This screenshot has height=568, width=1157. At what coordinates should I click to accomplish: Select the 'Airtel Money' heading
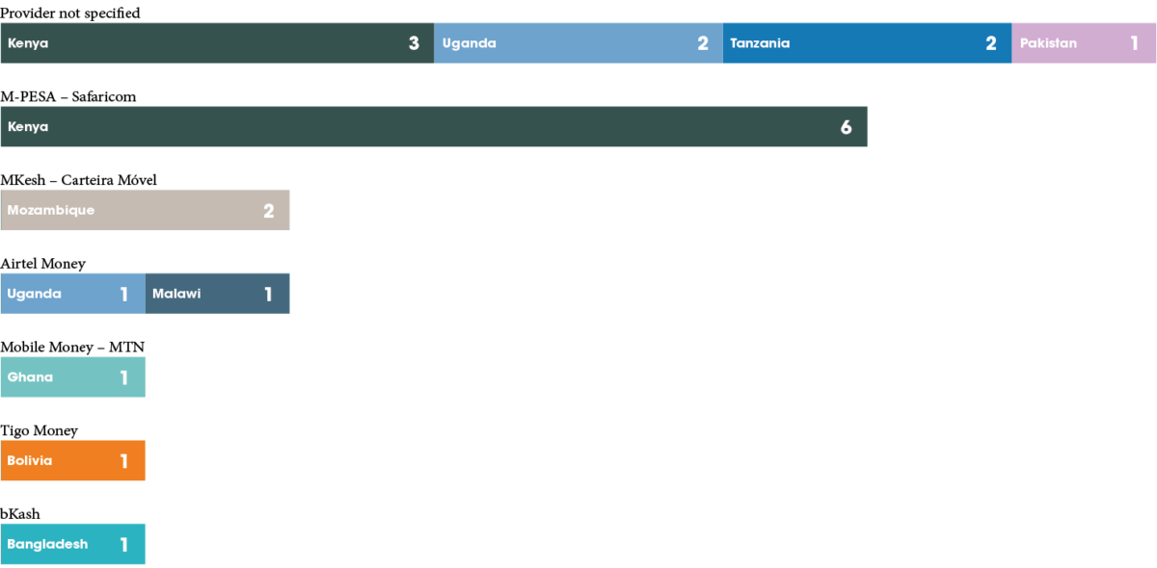tap(42, 264)
